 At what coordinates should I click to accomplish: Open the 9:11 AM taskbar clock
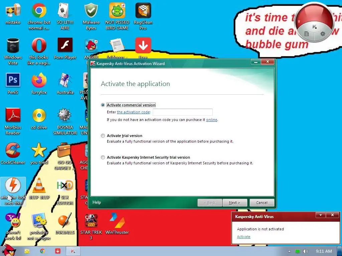(324, 251)
